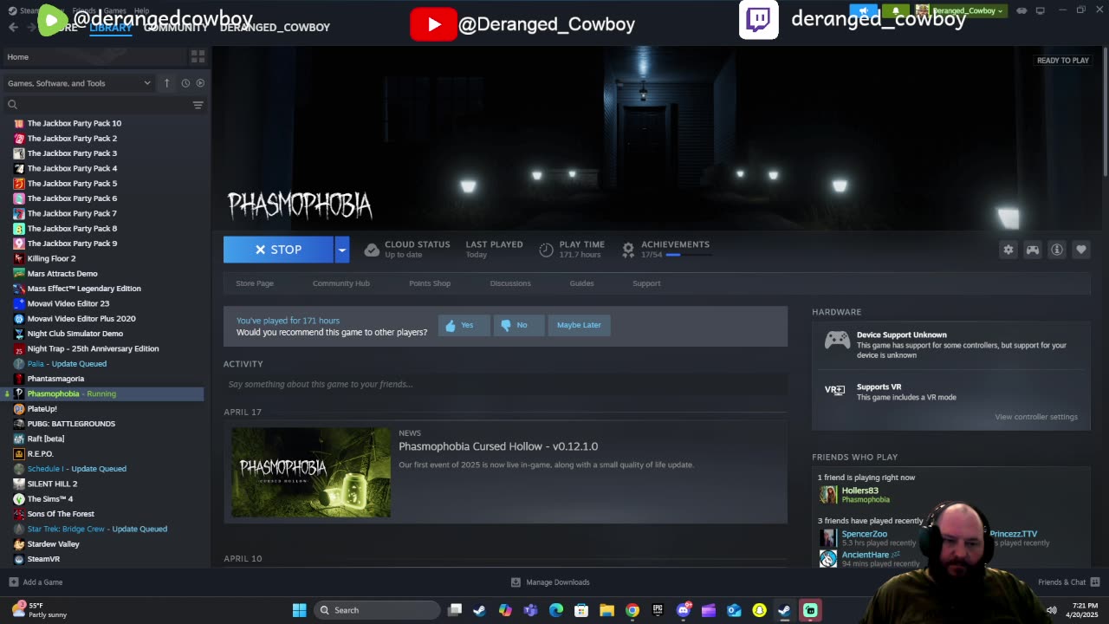Open advanced library filter options icon
This screenshot has width=1109, height=624.
(198, 105)
